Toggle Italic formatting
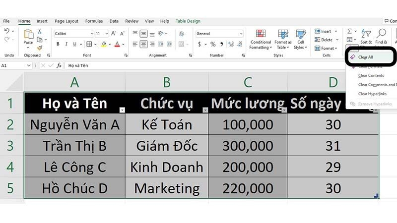Image resolution: width=397 pixels, height=223 pixels. click(x=66, y=44)
